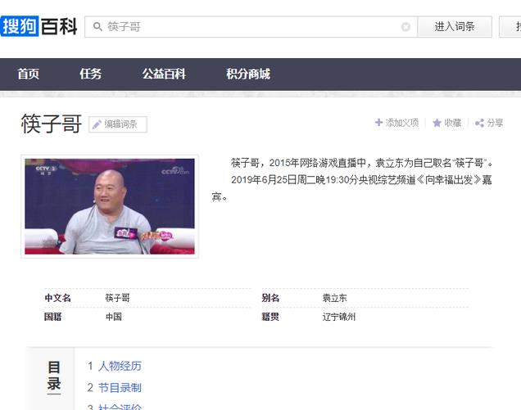Click the 目录 contents heading
The image size is (521, 410).
click(x=54, y=376)
